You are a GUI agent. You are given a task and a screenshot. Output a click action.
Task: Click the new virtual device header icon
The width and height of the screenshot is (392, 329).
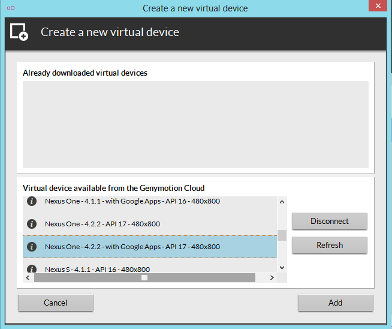pyautogui.click(x=19, y=32)
